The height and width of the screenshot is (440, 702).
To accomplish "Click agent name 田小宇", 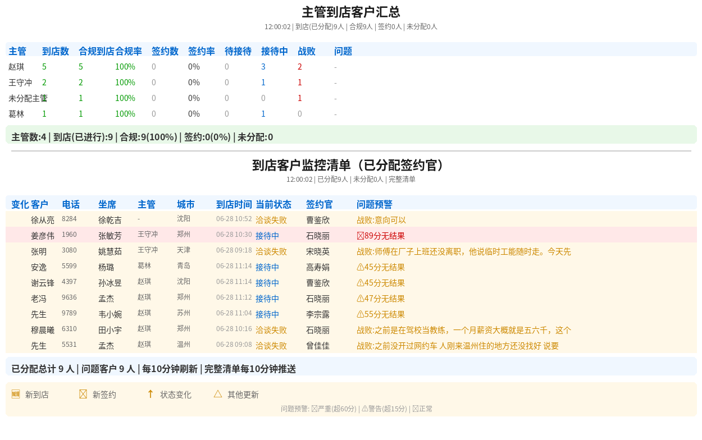I will [x=110, y=330].
